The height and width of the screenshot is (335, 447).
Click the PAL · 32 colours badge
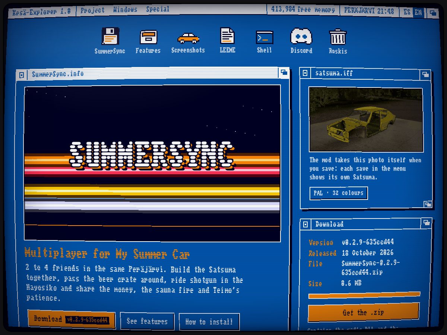coord(339,193)
